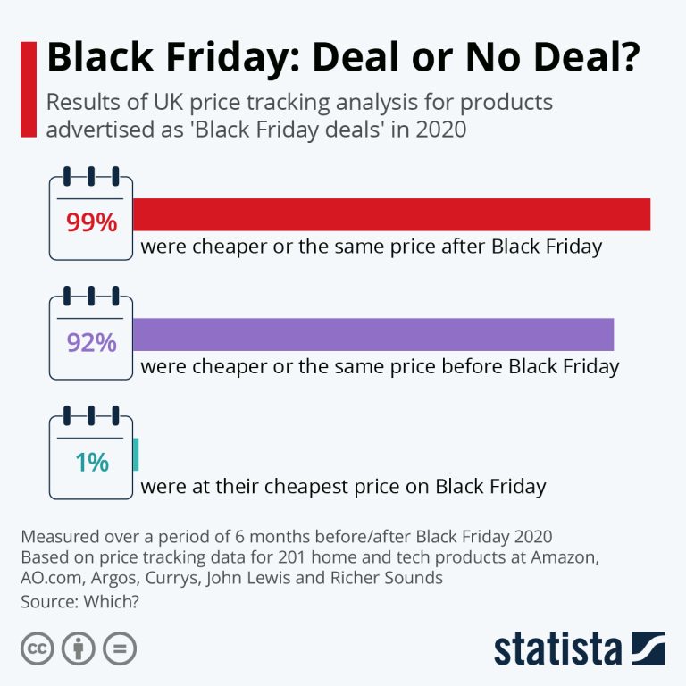Click 'cheaper or the same price after' label
686x686 pixels.
tap(371, 246)
